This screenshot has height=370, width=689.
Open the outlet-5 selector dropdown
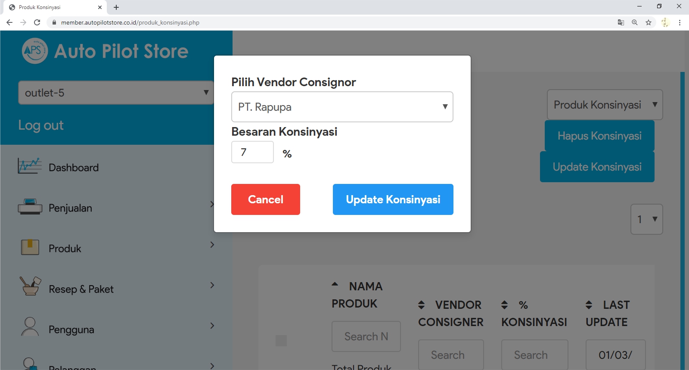click(x=116, y=93)
